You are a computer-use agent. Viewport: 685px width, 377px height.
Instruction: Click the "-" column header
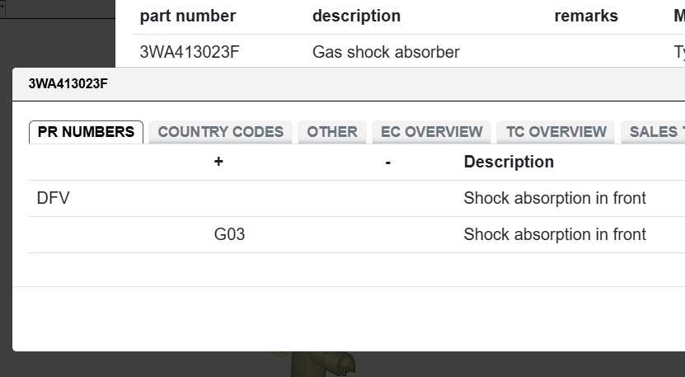point(387,162)
